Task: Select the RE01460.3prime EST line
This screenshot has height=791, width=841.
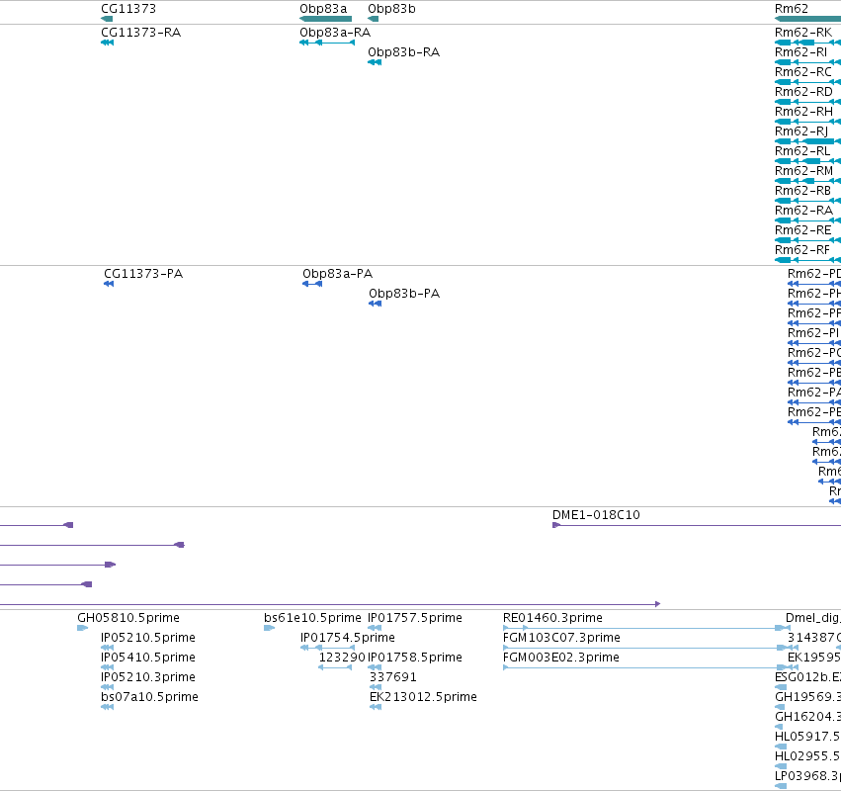Action: click(x=646, y=628)
